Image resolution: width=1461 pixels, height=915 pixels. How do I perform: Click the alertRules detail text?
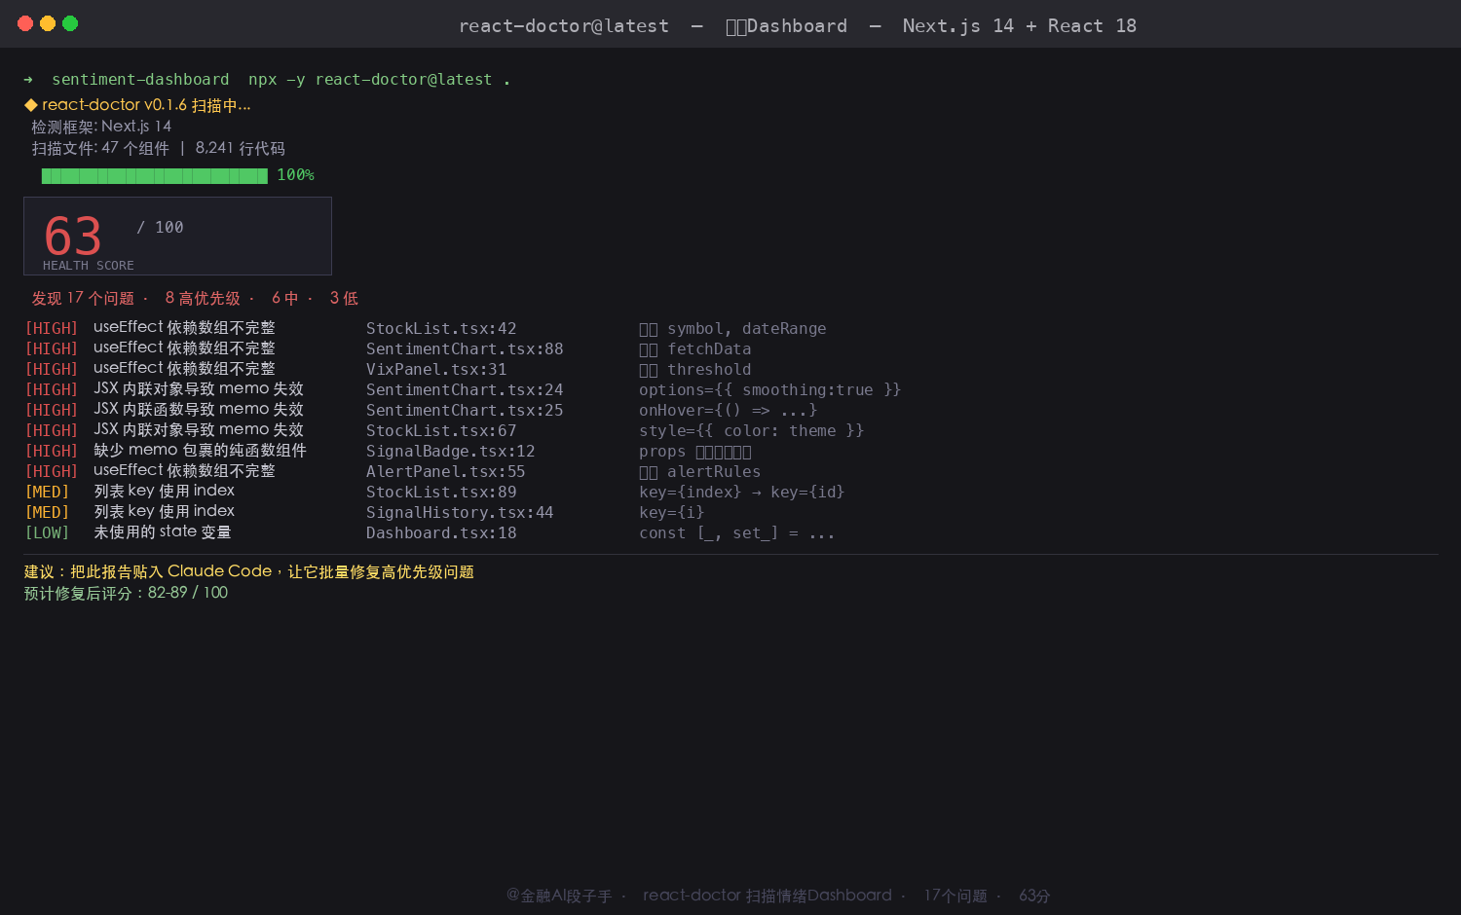pyautogui.click(x=700, y=472)
